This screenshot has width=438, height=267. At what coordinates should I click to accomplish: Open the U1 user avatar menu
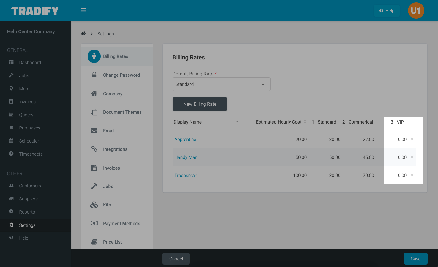point(416,11)
